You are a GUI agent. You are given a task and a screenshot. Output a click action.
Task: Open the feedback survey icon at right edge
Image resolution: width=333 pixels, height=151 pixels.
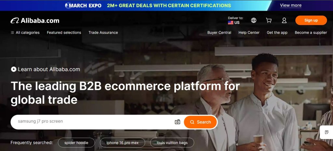tap(326, 132)
